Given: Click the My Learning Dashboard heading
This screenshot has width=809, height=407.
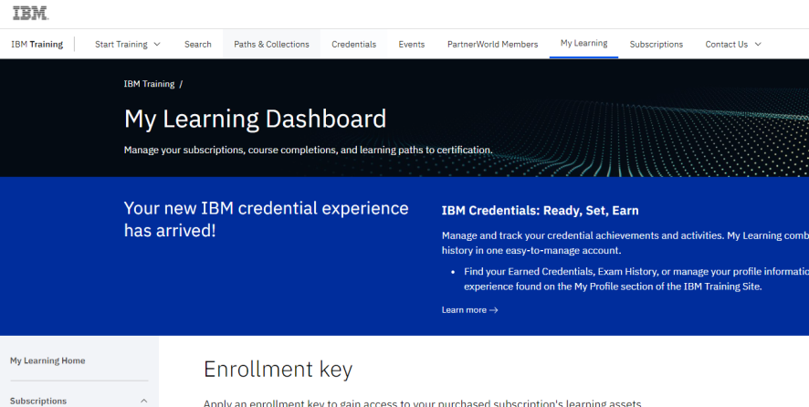Looking at the screenshot, I should point(255,119).
